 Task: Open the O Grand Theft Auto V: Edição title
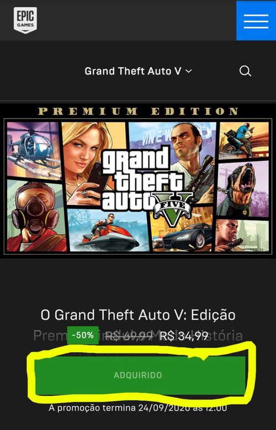click(138, 315)
